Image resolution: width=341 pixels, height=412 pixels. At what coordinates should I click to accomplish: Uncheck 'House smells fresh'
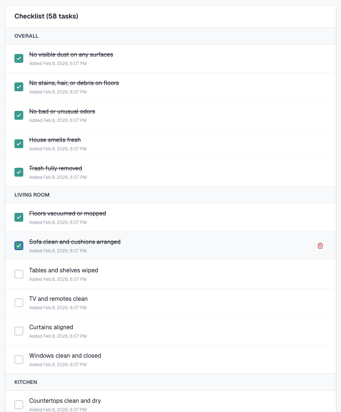19,143
